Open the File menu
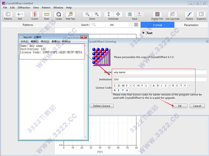 point(5,8)
